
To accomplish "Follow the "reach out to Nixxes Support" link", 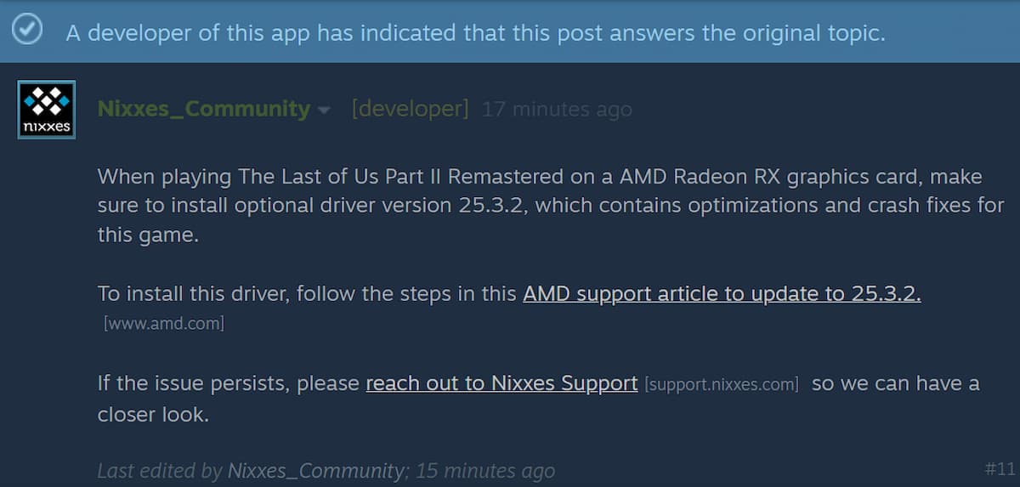I will click(x=501, y=383).
